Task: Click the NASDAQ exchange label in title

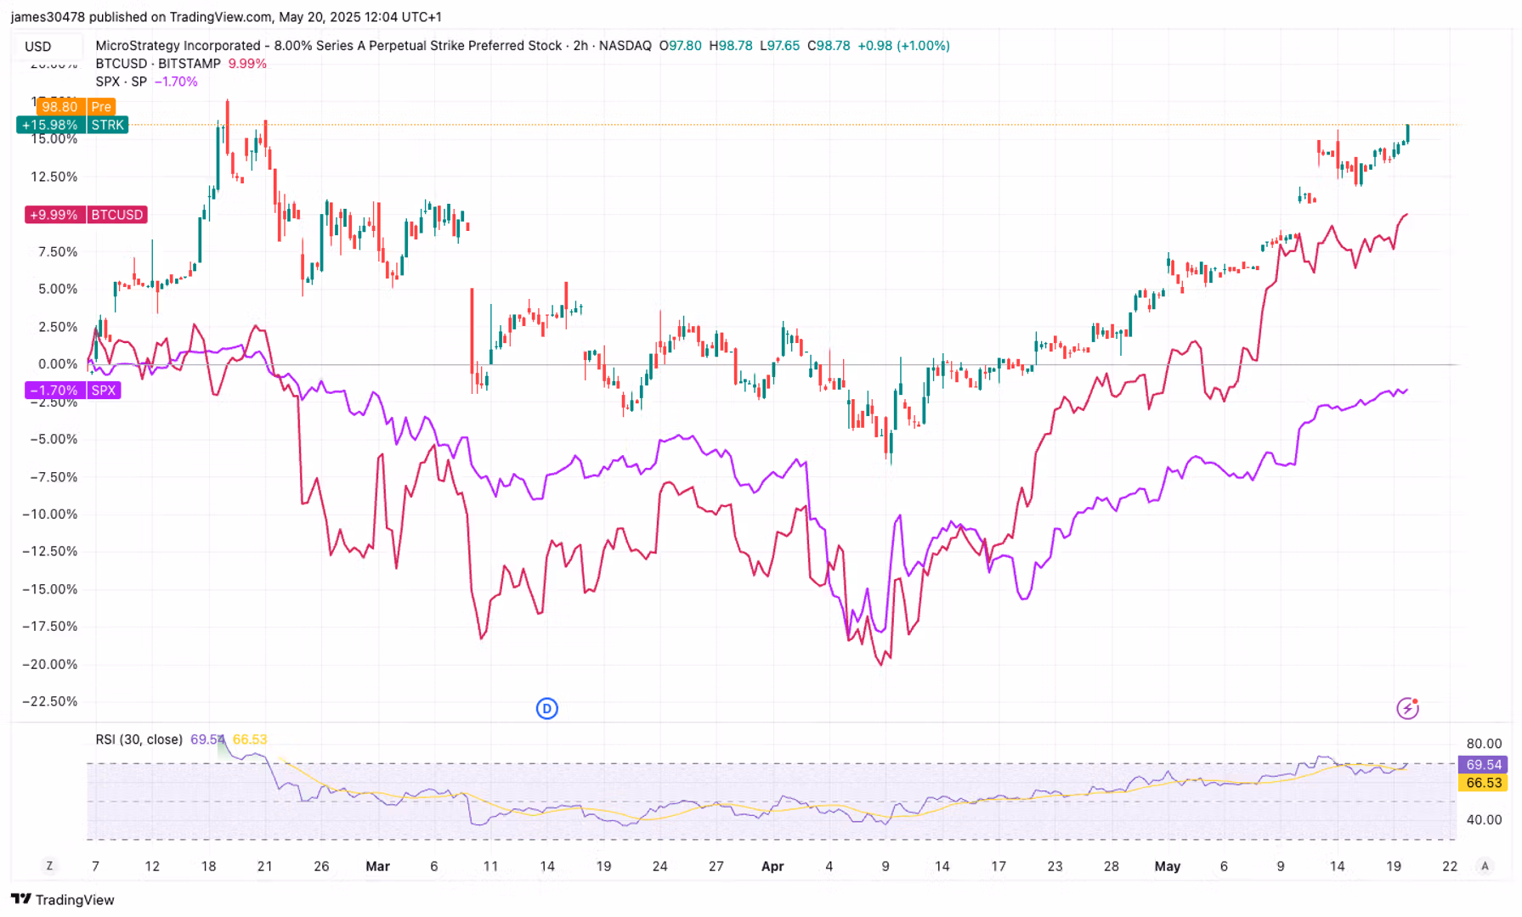Action: (x=625, y=46)
